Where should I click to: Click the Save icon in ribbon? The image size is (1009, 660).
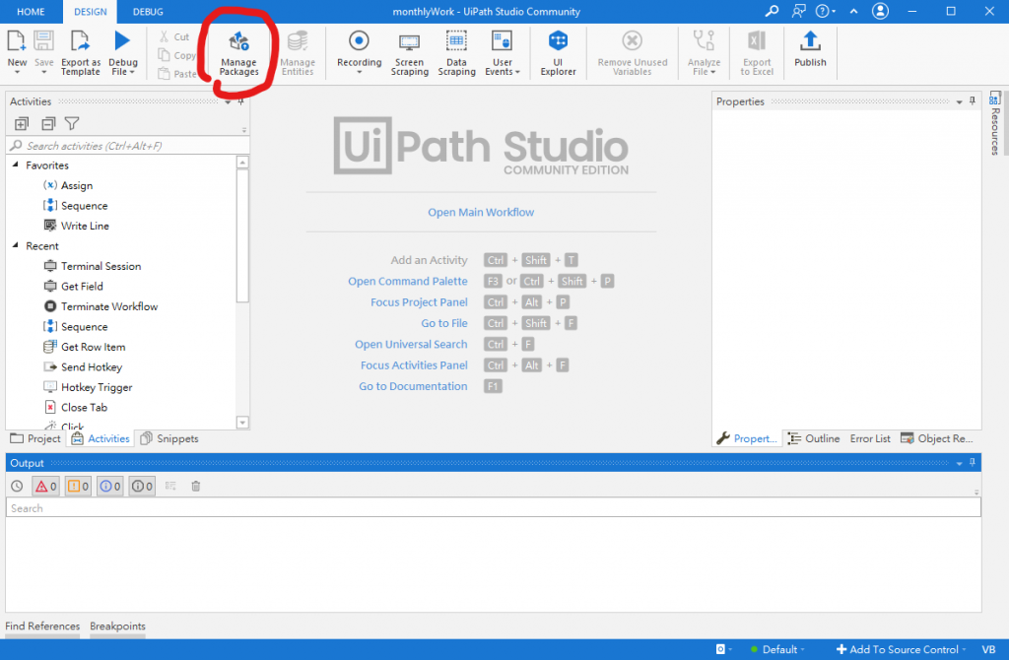click(43, 41)
